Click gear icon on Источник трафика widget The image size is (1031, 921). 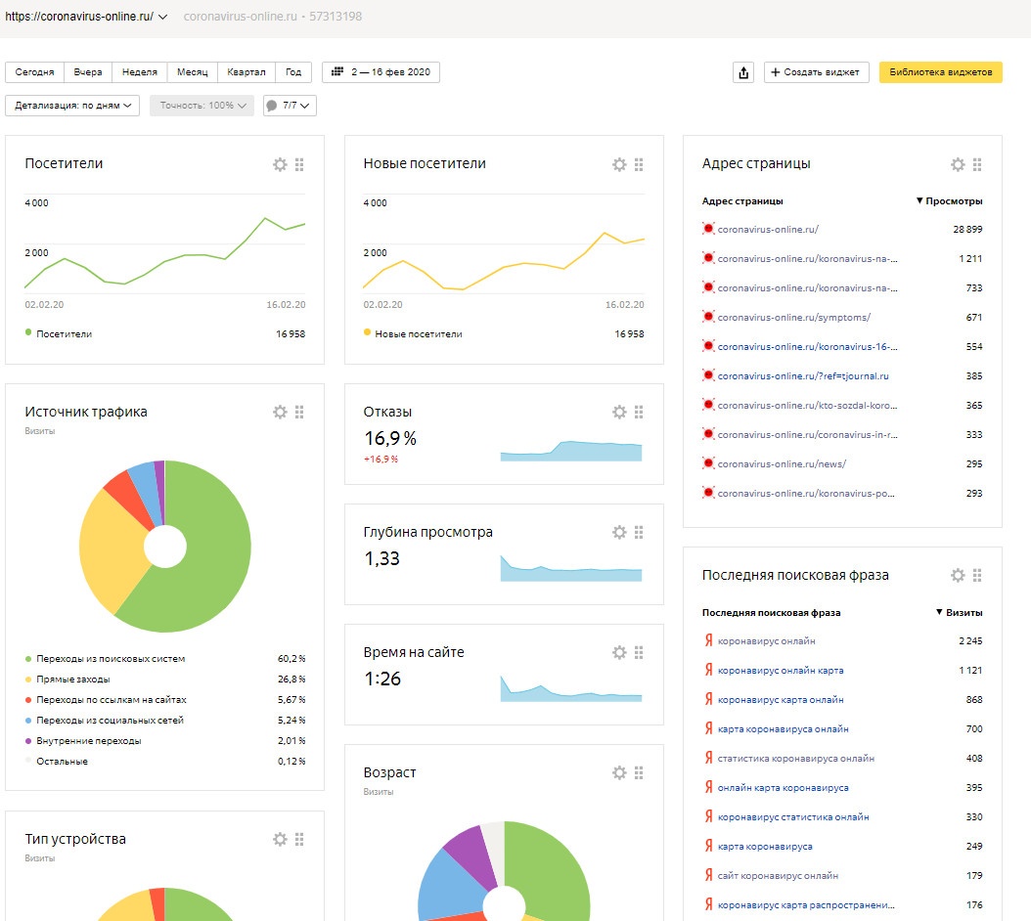(x=280, y=413)
